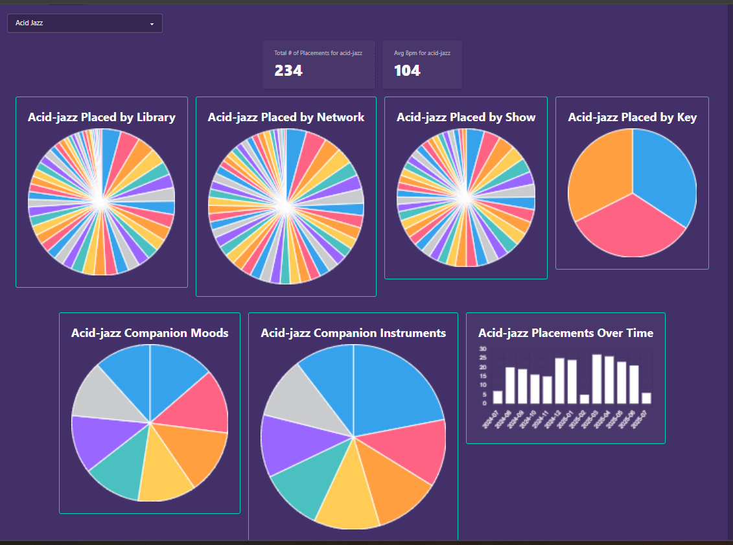Image resolution: width=733 pixels, height=545 pixels.
Task: Click the tallest bar for 2025-03 placements
Action: [x=596, y=379]
